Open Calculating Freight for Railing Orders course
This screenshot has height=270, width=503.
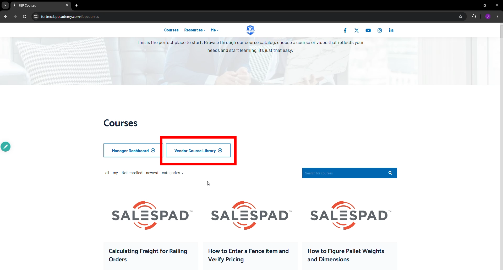(x=148, y=255)
